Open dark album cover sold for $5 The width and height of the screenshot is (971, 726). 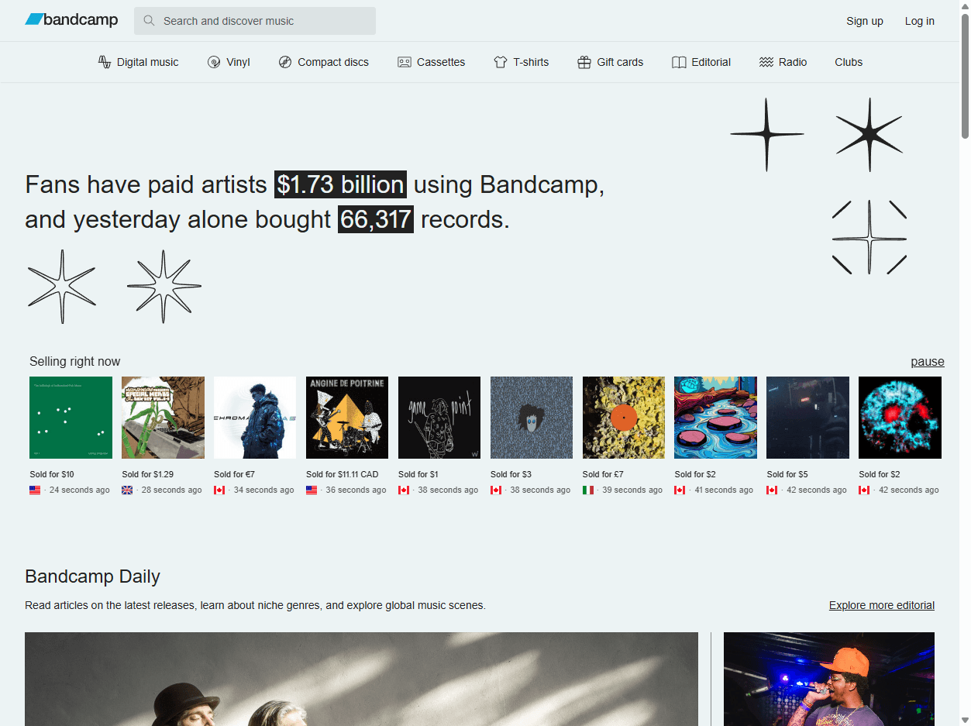[808, 418]
